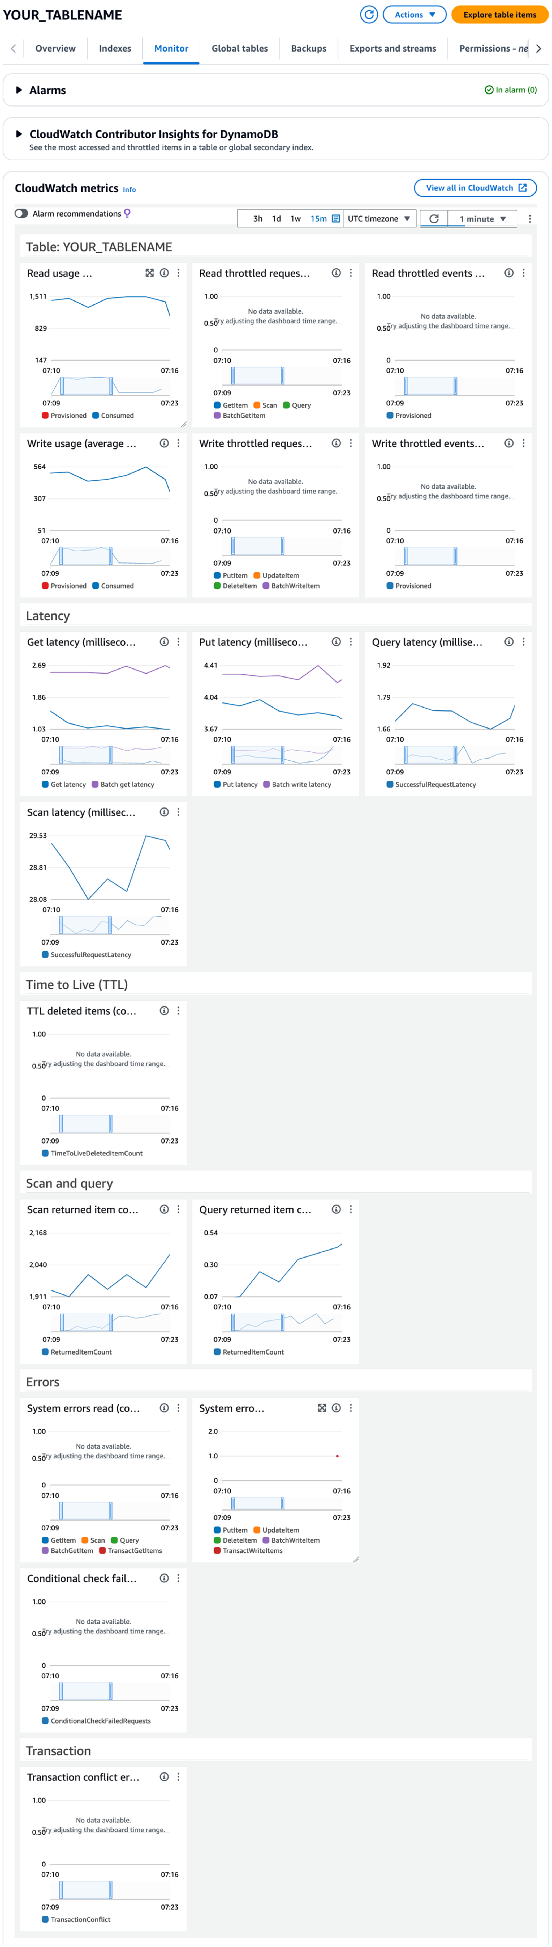Screen dimensions: 552x1947
Task: Toggle Provisioned legend in Read usage chart
Action: pyautogui.click(x=64, y=416)
